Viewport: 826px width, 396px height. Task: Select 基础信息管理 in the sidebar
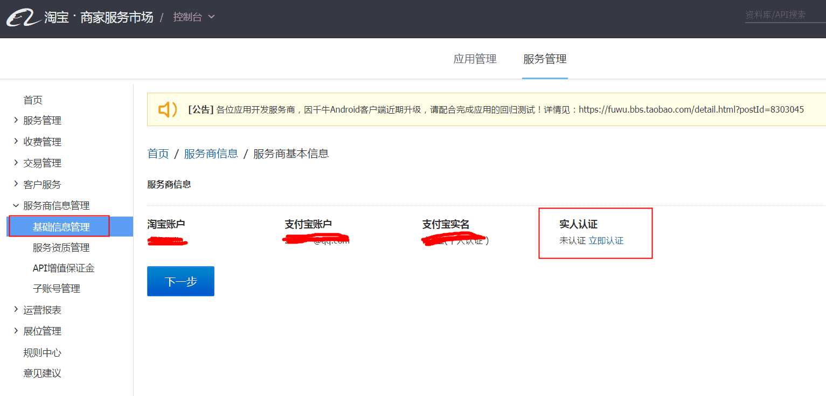tap(70, 227)
